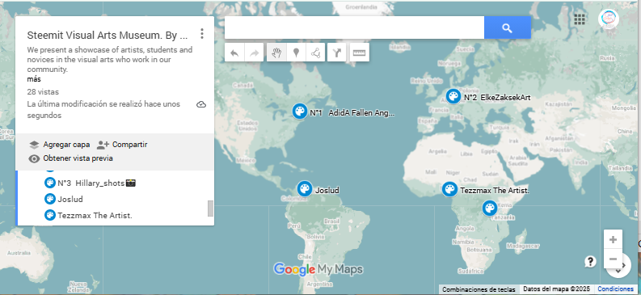Open Combinaciones de teclas

pyautogui.click(x=479, y=289)
